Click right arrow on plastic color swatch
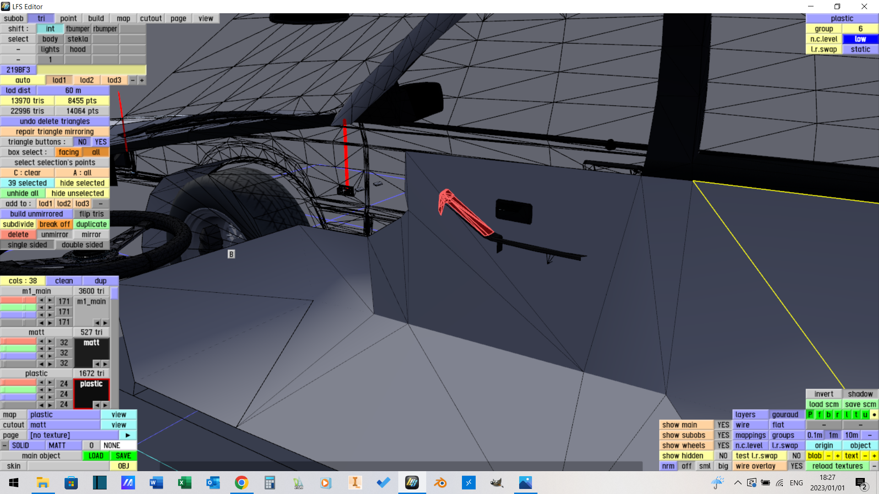This screenshot has width=879, height=494. tap(105, 405)
